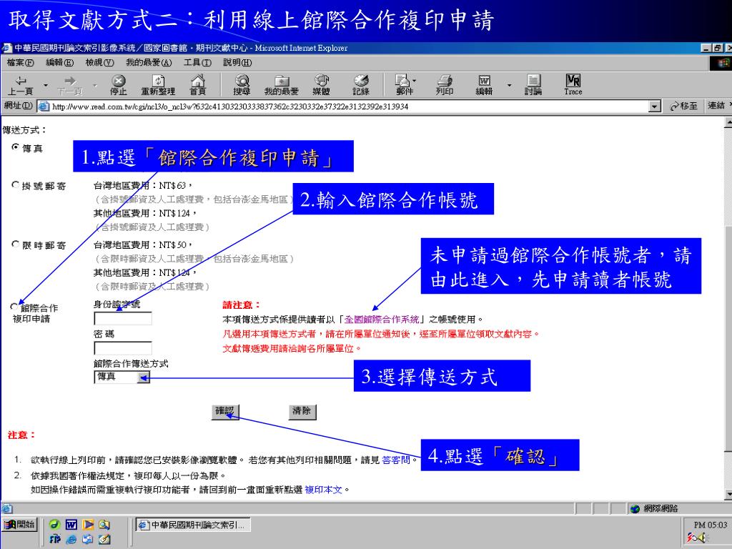Click the 密碼 password input field
This screenshot has height=549, width=732.
click(123, 348)
